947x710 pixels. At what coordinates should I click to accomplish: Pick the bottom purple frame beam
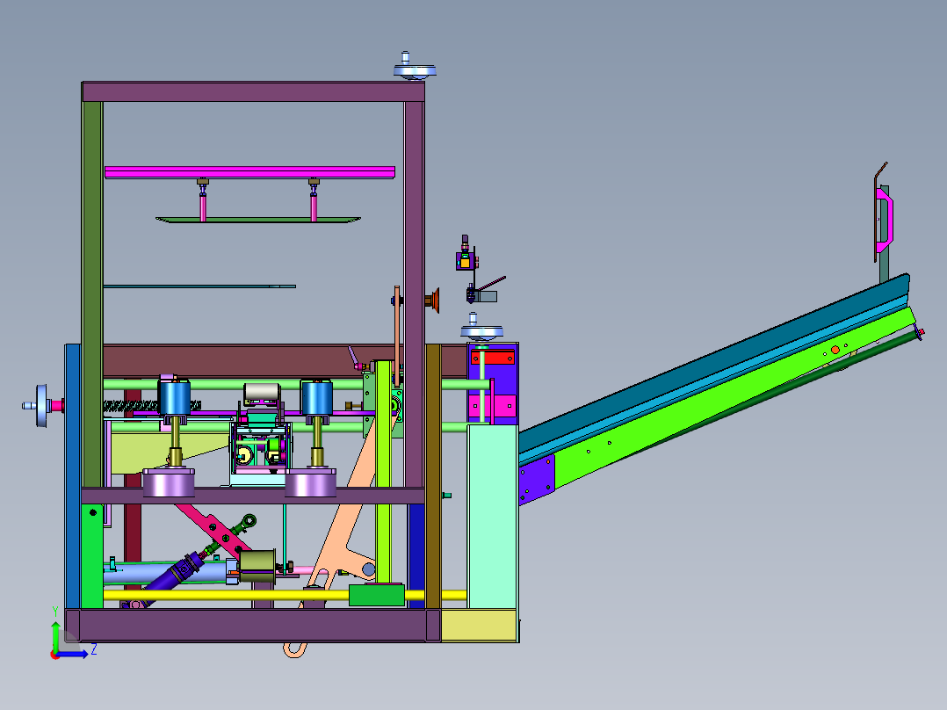[253, 625]
